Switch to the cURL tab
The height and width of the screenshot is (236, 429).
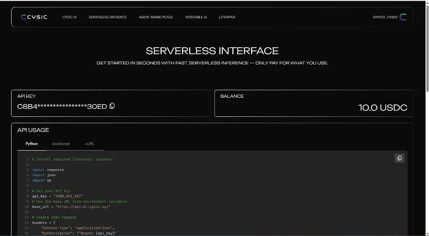click(x=90, y=144)
